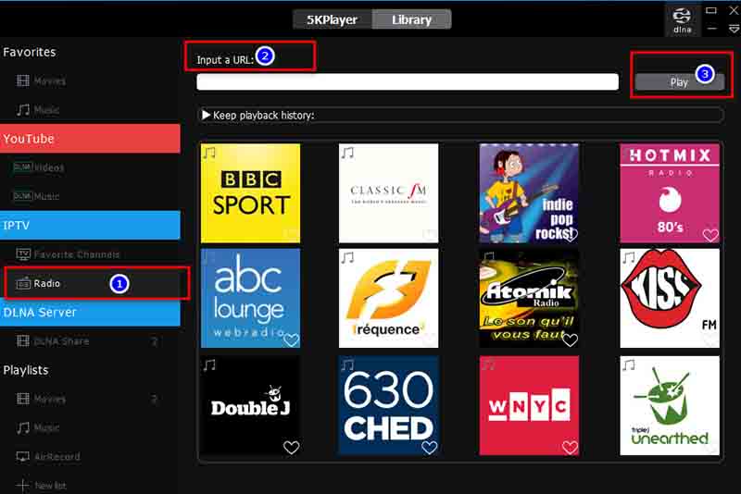Image resolution: width=741 pixels, height=494 pixels.
Task: Open Movies under Playlists
Action: point(50,399)
